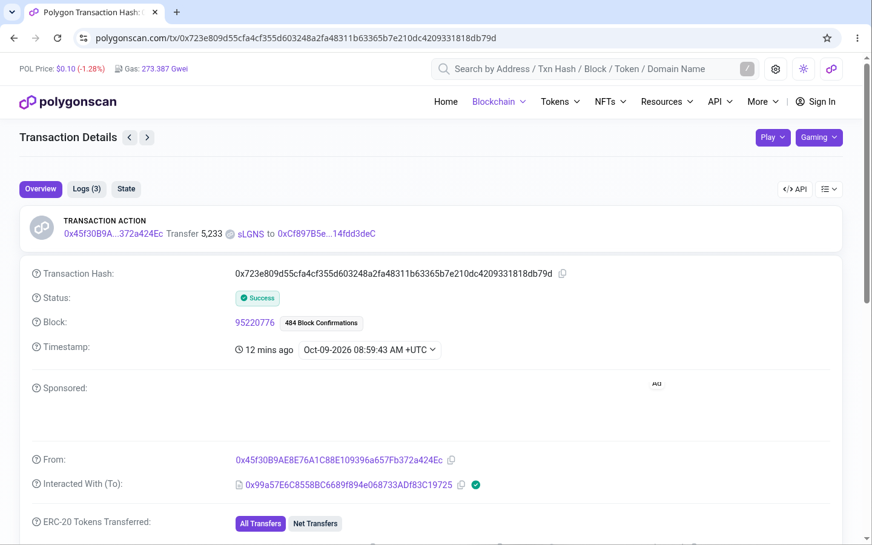The height and width of the screenshot is (545, 872).
Task: Copy the Interacted With contract address
Action: (461, 485)
